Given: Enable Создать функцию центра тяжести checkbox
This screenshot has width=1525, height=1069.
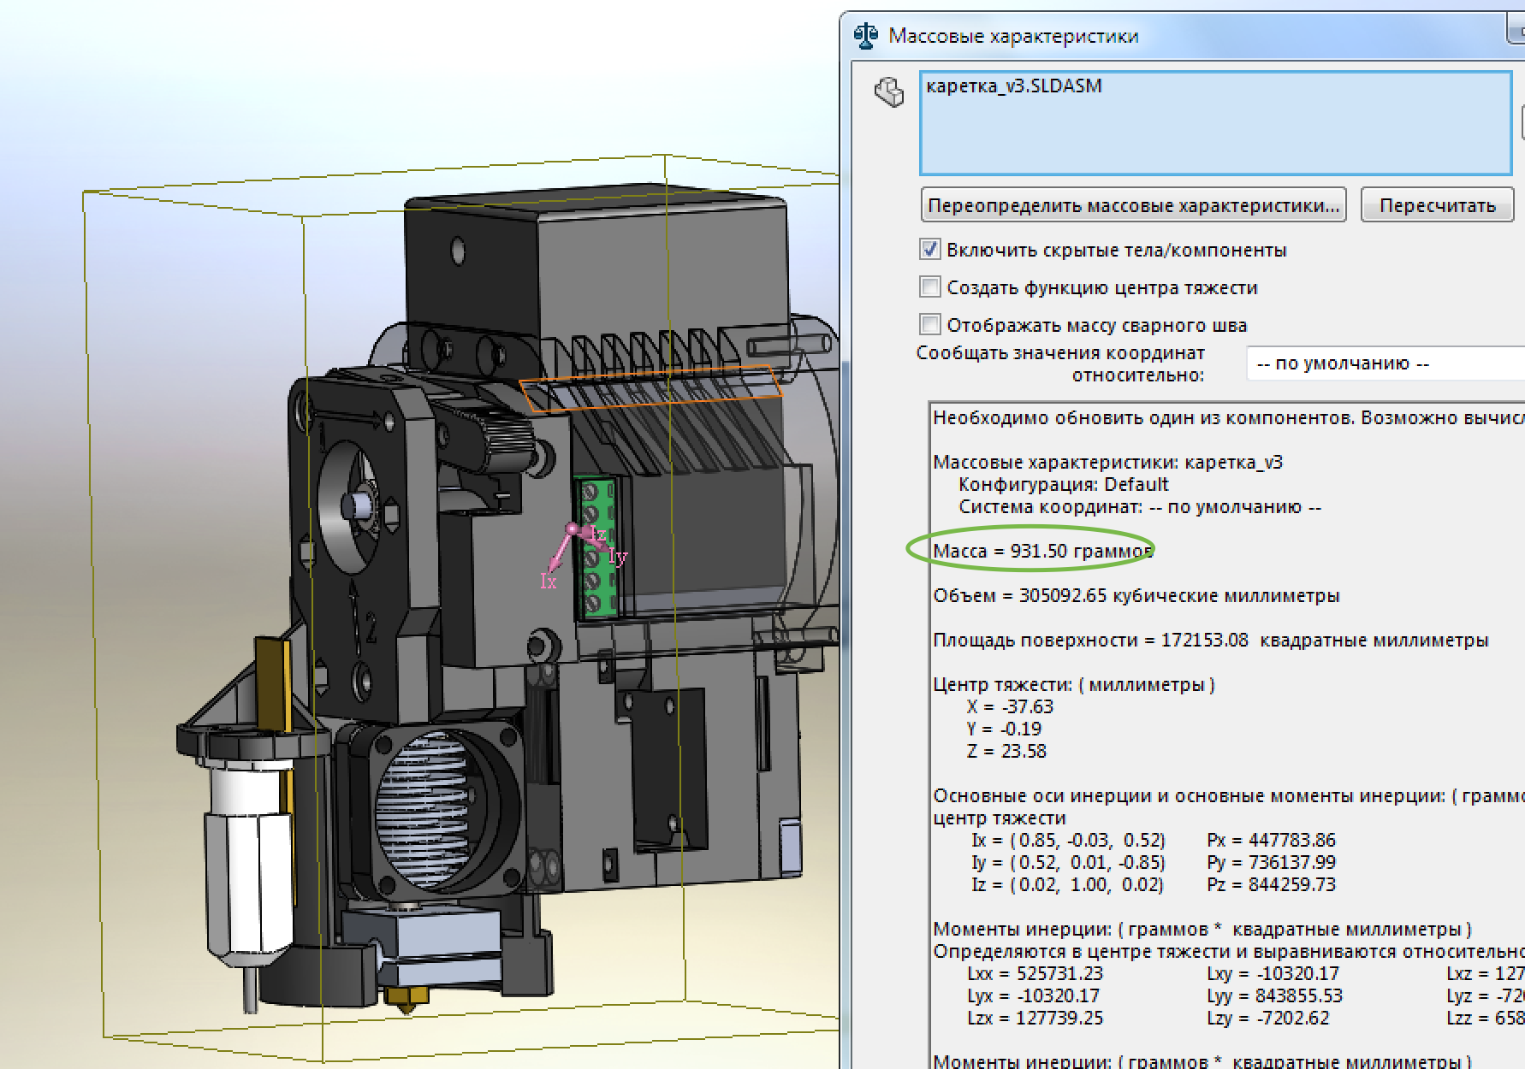Looking at the screenshot, I should coord(930,287).
